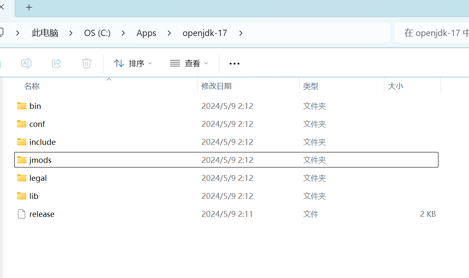469x278 pixels.
Task: Expand chevron after OS (C:) breadcrumb
Action: click(x=123, y=33)
